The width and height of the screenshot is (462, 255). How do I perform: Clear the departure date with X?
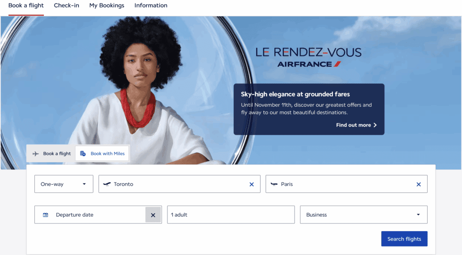tap(153, 215)
